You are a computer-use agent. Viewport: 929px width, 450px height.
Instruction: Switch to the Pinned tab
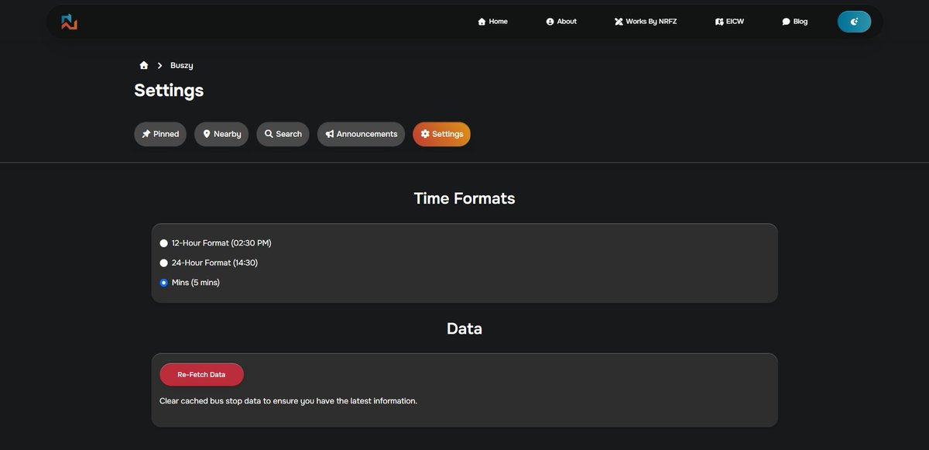(x=160, y=134)
